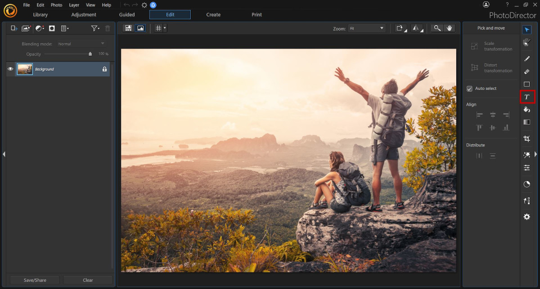This screenshot has height=289, width=540.
Task: Add a layer mask
Action: 52,28
